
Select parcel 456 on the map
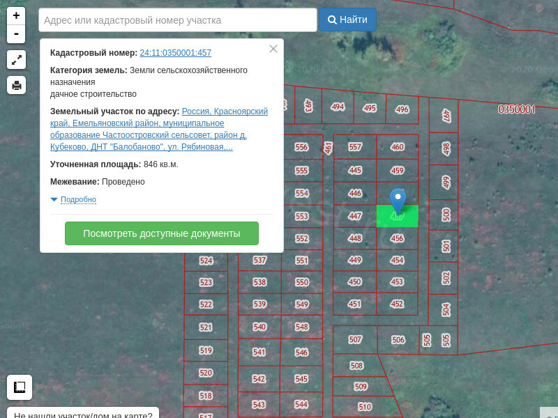pyautogui.click(x=397, y=238)
